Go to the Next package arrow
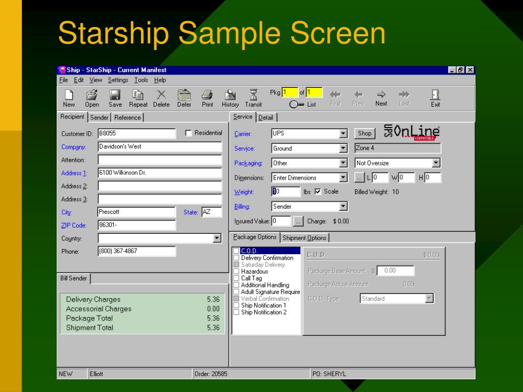Image resolution: width=523 pixels, height=392 pixels. tap(381, 99)
